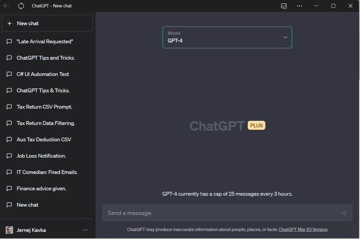Click the PLUS badge next to the ChatGPT logo
360x239 pixels.
[x=256, y=125]
